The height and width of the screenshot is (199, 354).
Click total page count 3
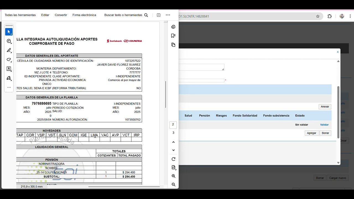[x=173, y=133]
